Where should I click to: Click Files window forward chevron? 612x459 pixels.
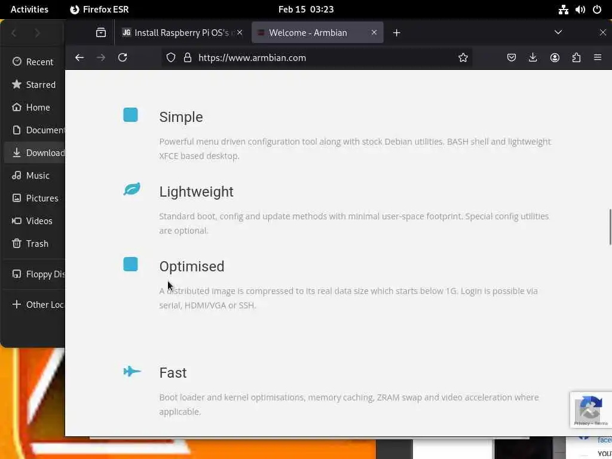[x=37, y=33]
